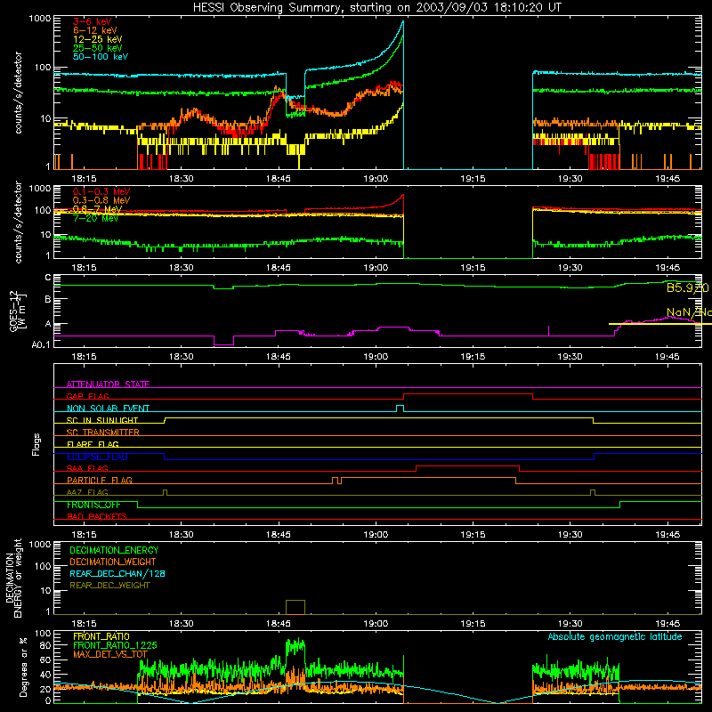Select the BAD_PACKETS flag label
The height and width of the screenshot is (712, 712).
click(97, 516)
